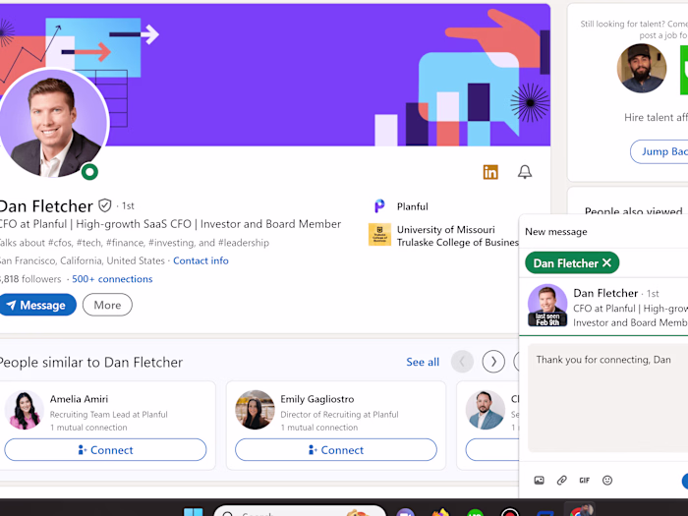This screenshot has width=688, height=516.
Task: Open Amelia Amiri's profile picture
Action: tap(25, 410)
